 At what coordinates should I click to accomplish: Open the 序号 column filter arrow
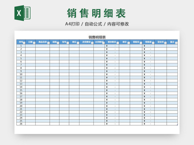[x=24, y=43]
